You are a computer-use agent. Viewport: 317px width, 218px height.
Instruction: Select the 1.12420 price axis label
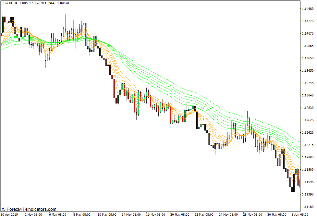pos(307,133)
